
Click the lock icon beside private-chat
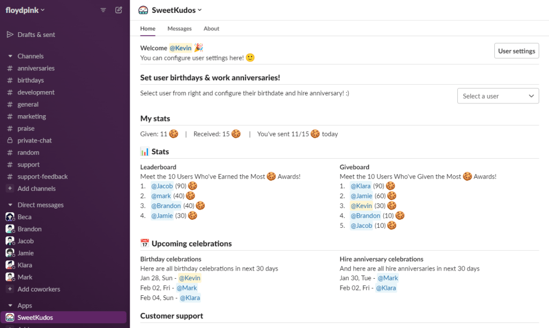(10, 140)
